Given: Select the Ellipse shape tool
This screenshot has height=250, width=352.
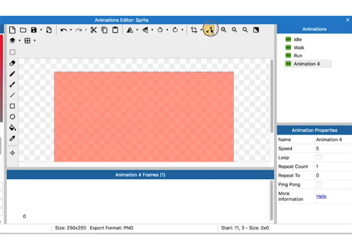Looking at the screenshot, I should pyautogui.click(x=12, y=116).
